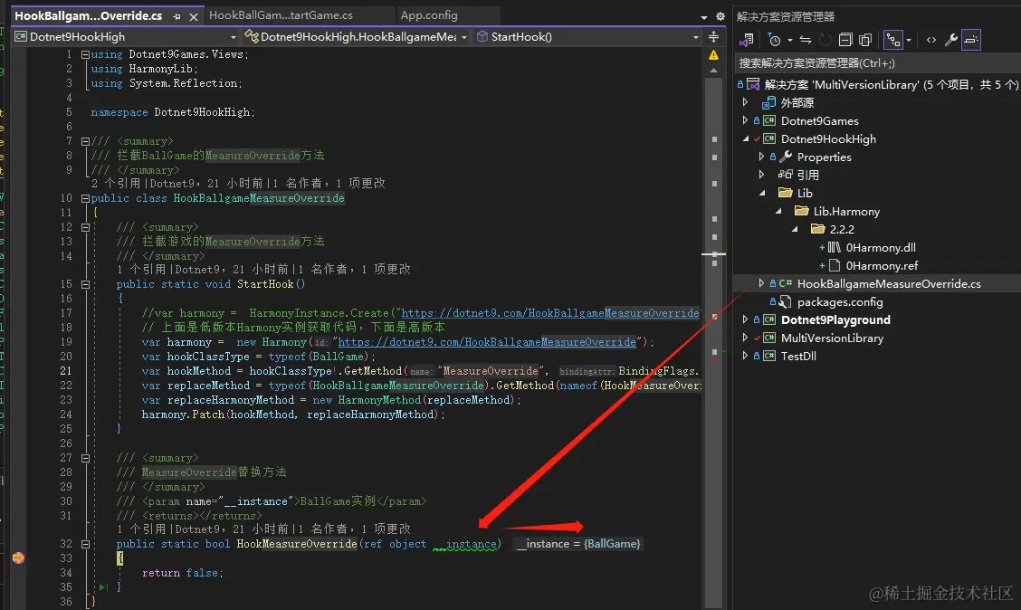Collapse the Lib folder

coord(761,194)
